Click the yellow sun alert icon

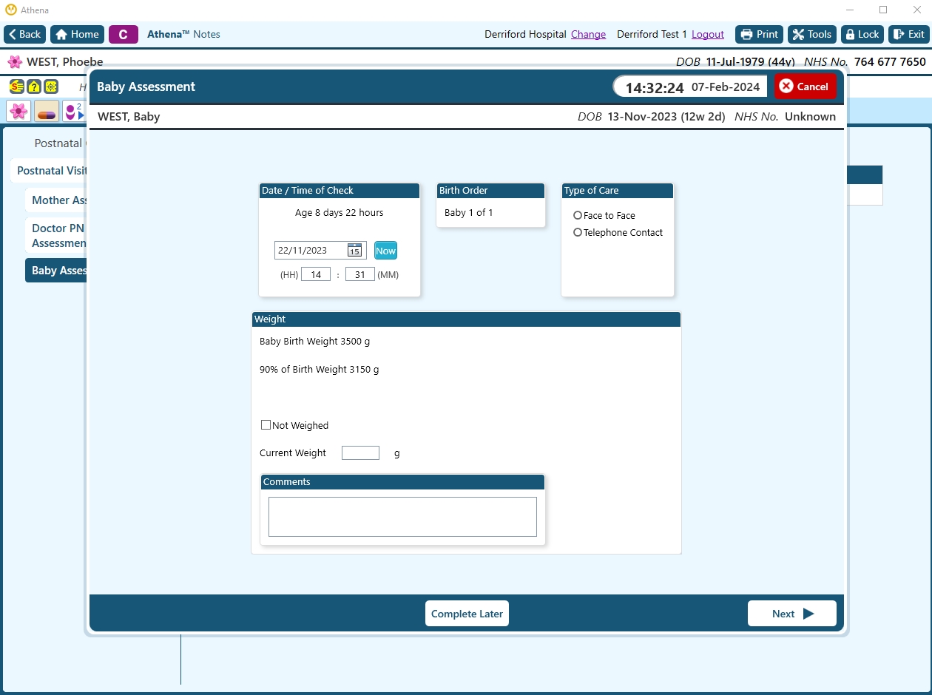click(x=51, y=87)
